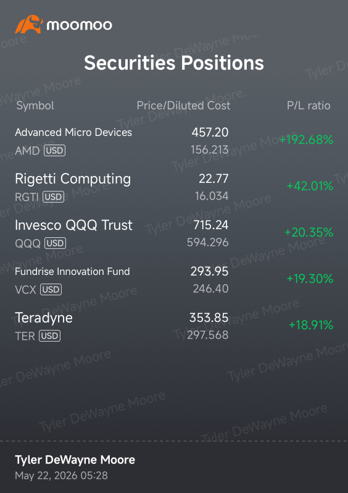Click the 715.24 QQQ price

(211, 225)
